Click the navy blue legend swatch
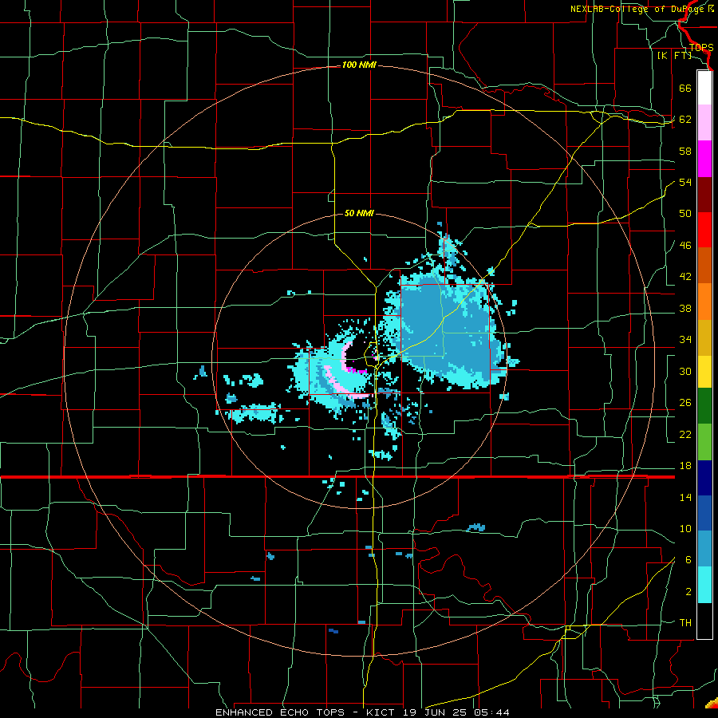This screenshot has width=718, height=718. click(704, 478)
